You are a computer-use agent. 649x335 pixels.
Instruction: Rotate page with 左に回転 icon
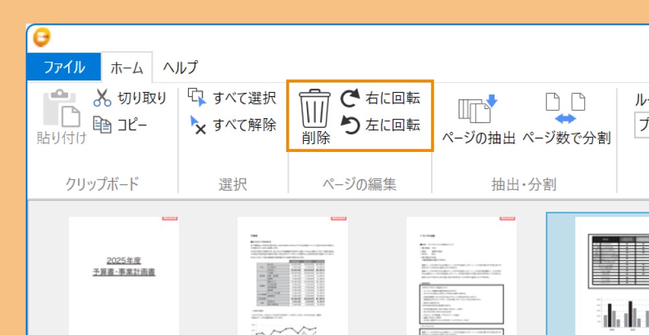[350, 125]
